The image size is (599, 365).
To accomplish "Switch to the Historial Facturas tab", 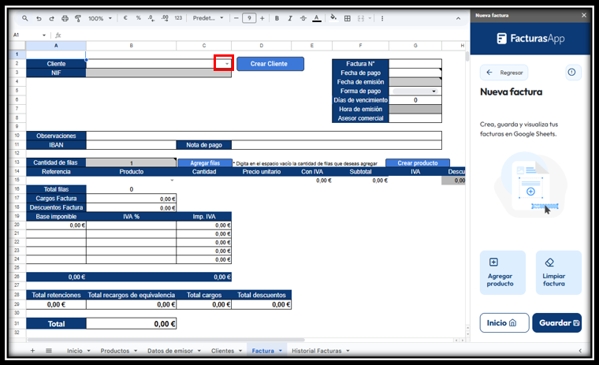I will (x=319, y=350).
